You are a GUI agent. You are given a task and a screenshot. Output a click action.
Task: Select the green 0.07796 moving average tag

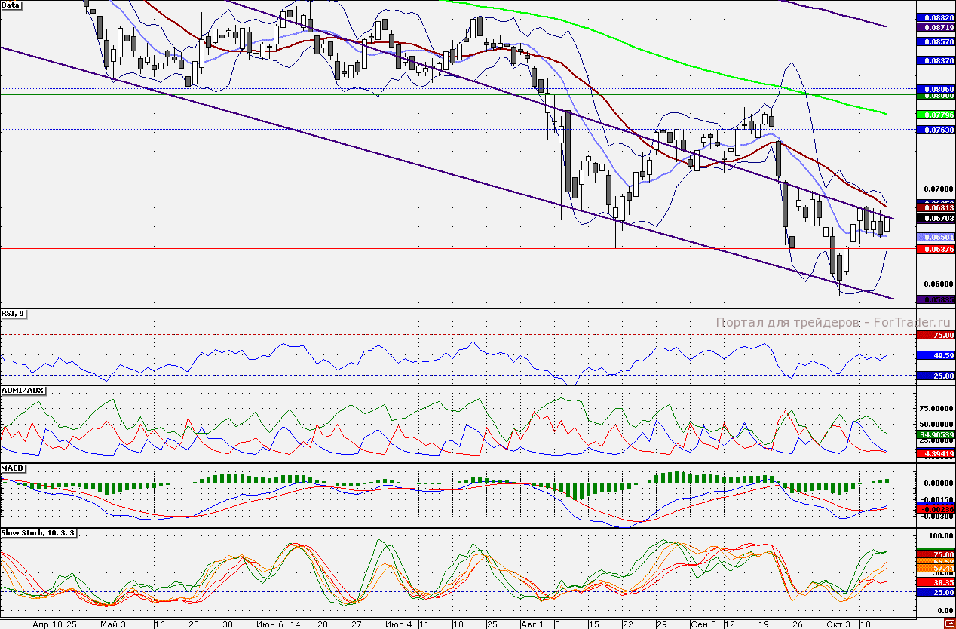tap(934, 115)
